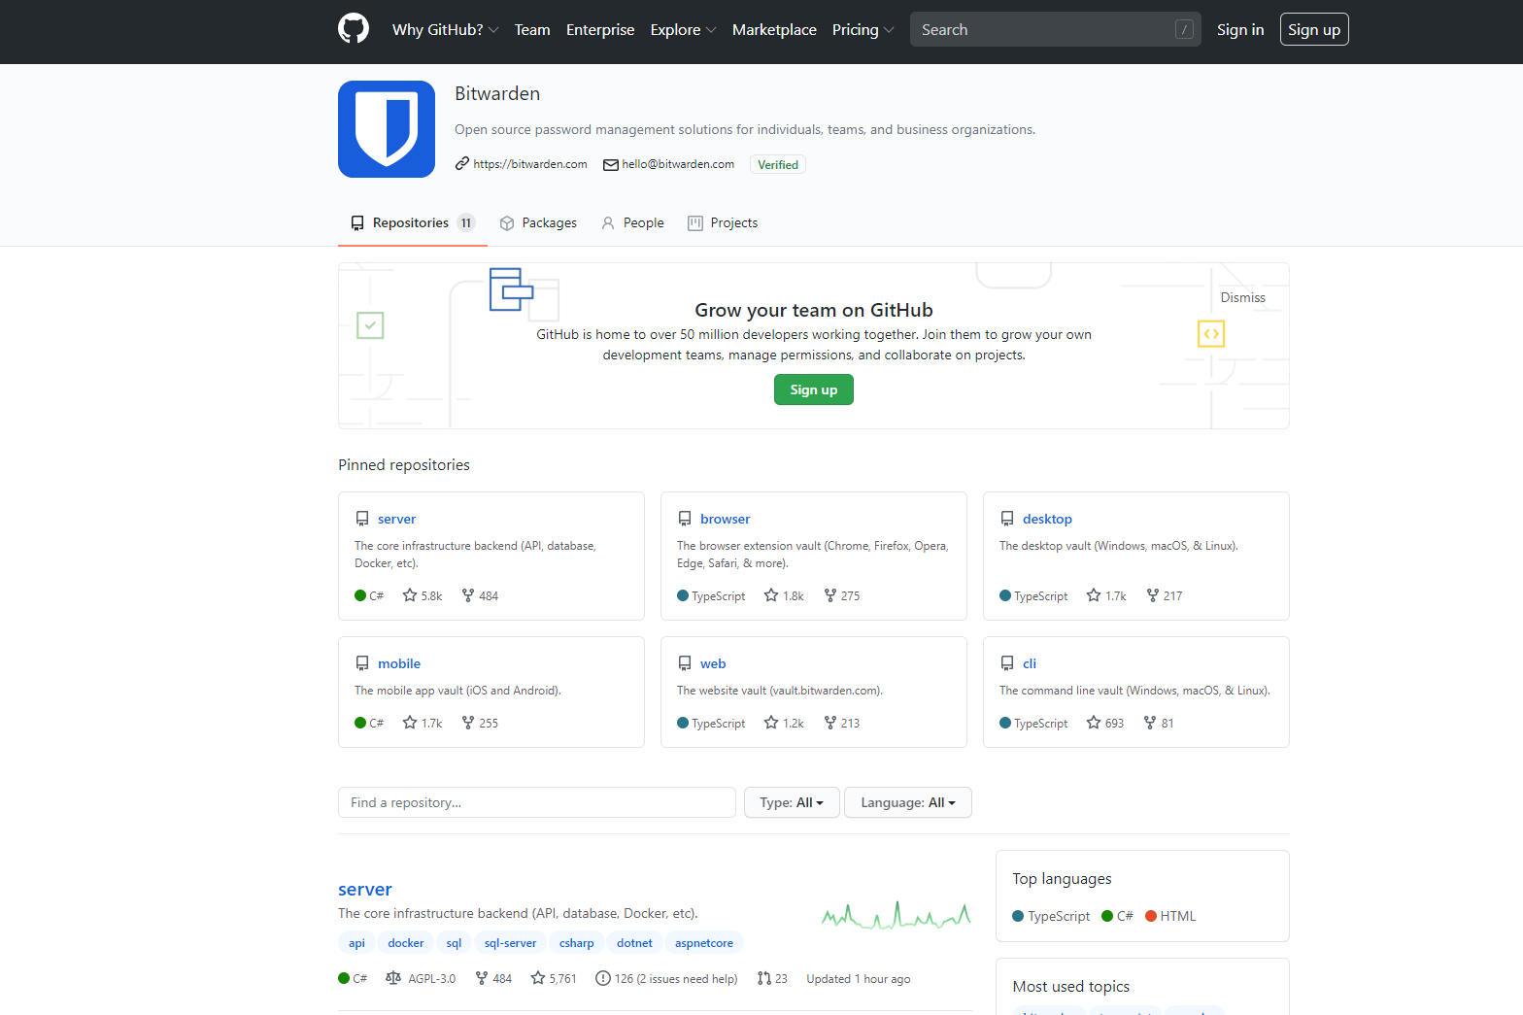Click the star icon on server pinned card

[x=410, y=595]
